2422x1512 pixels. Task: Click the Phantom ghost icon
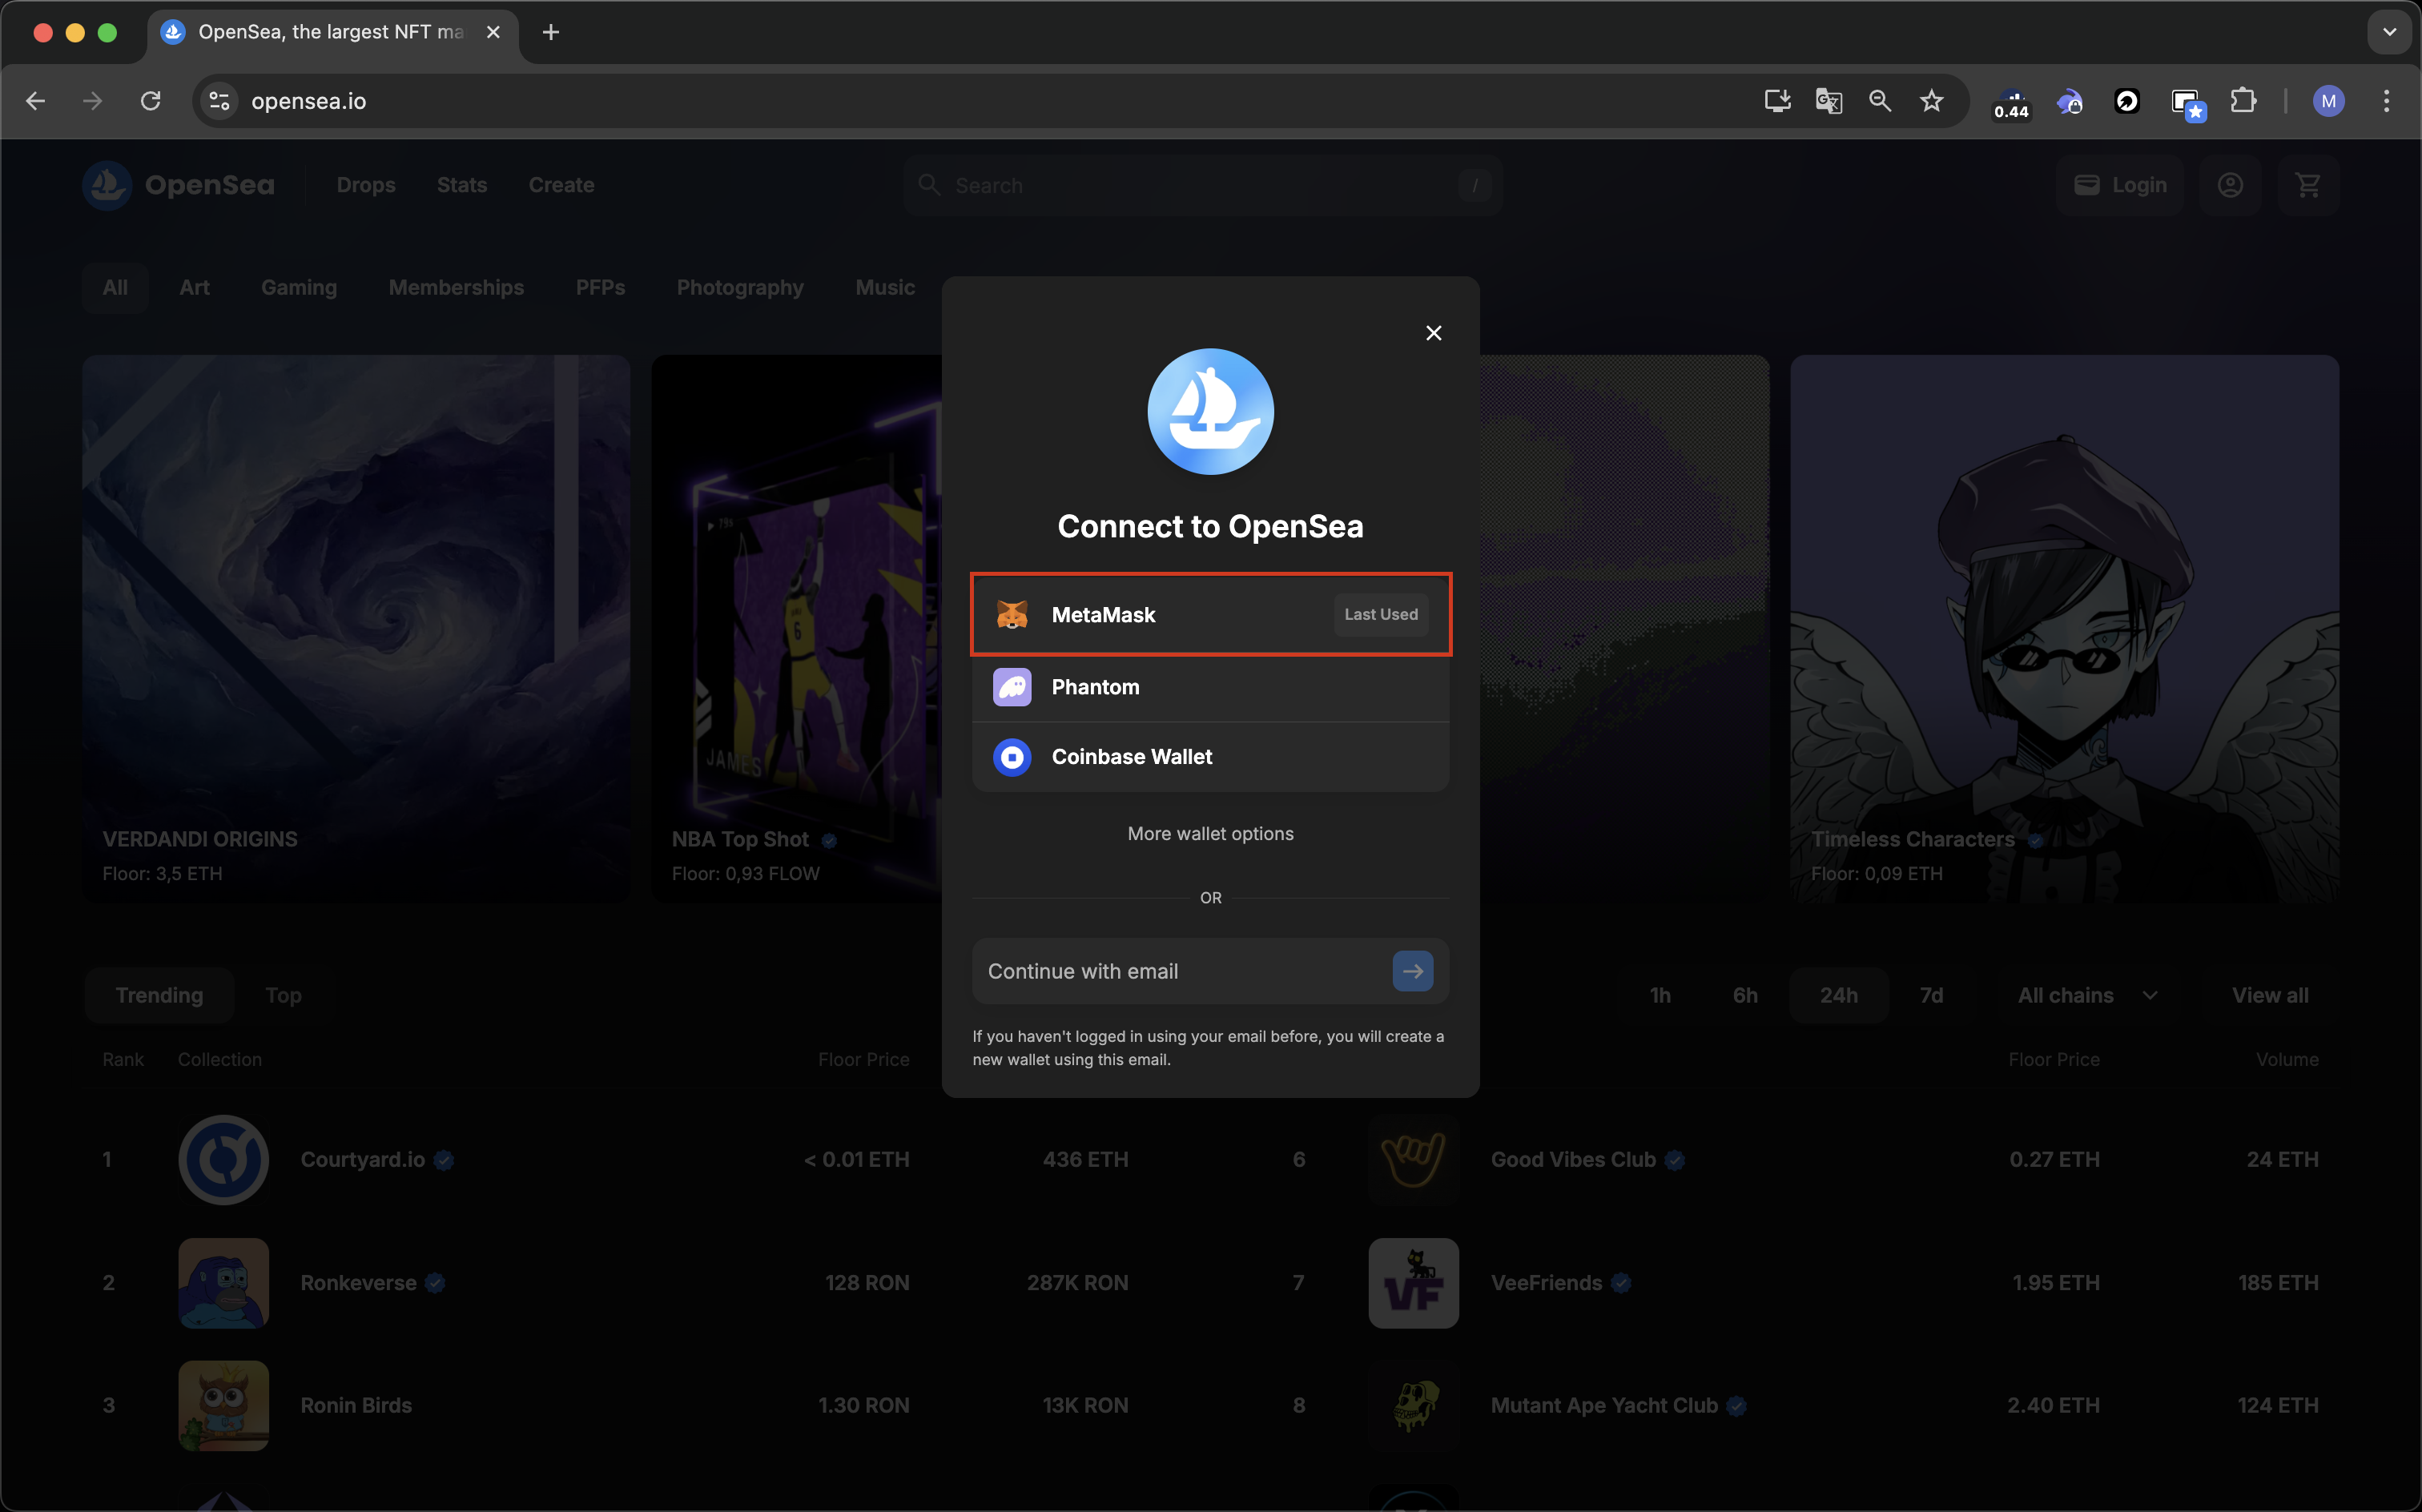(1012, 687)
